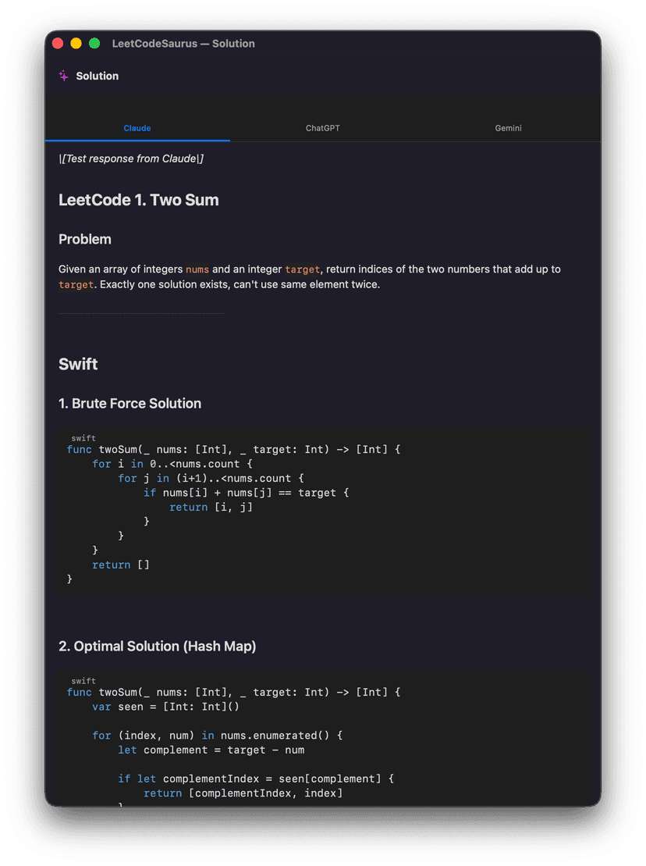Click the sparkle icon next to Solution
The width and height of the screenshot is (646, 866).
63,76
